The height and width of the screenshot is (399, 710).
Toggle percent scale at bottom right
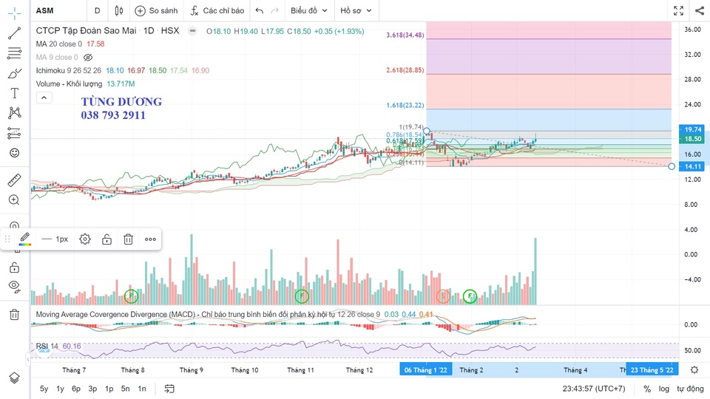coord(647,389)
